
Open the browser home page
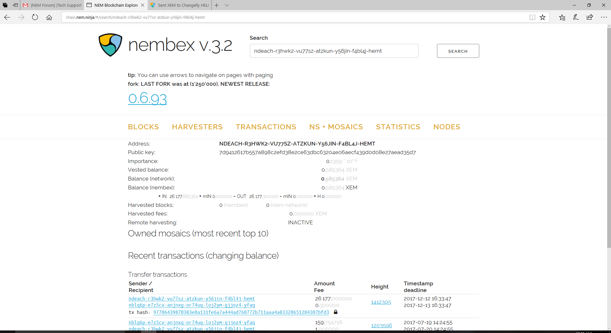click(x=49, y=17)
